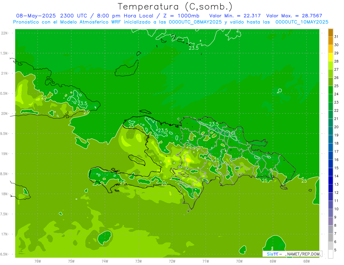Click the color bar label '15'
344x265 pixels.
(x=336, y=168)
